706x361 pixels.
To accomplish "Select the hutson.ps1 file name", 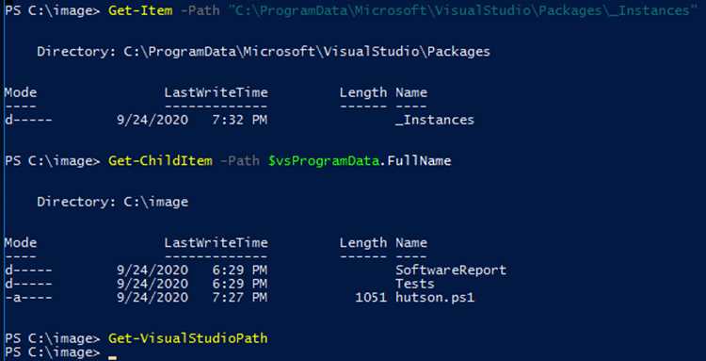I will pos(435,298).
